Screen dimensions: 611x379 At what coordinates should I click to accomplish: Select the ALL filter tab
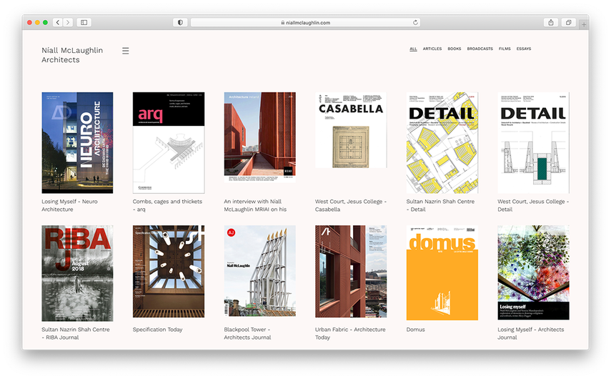coord(413,49)
